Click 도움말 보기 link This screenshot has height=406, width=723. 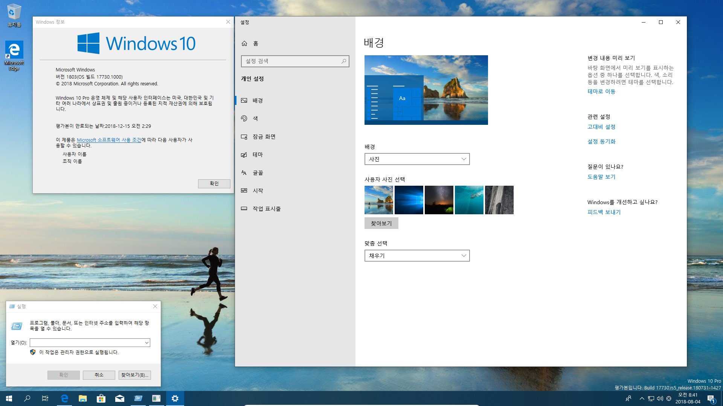point(601,177)
